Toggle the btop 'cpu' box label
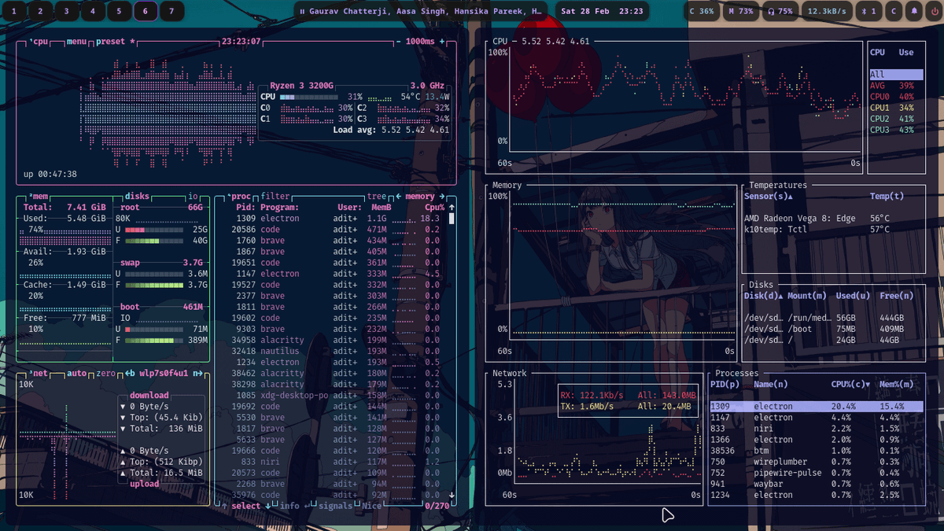 click(38, 42)
